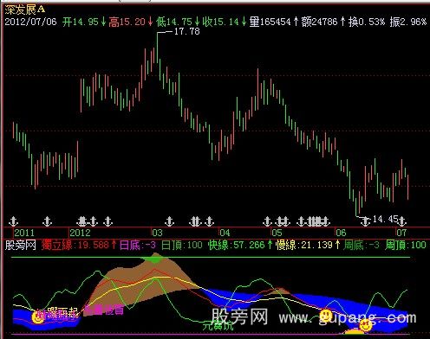
Task: Click the leftmost smiley face signal icon
Action: 37,317
